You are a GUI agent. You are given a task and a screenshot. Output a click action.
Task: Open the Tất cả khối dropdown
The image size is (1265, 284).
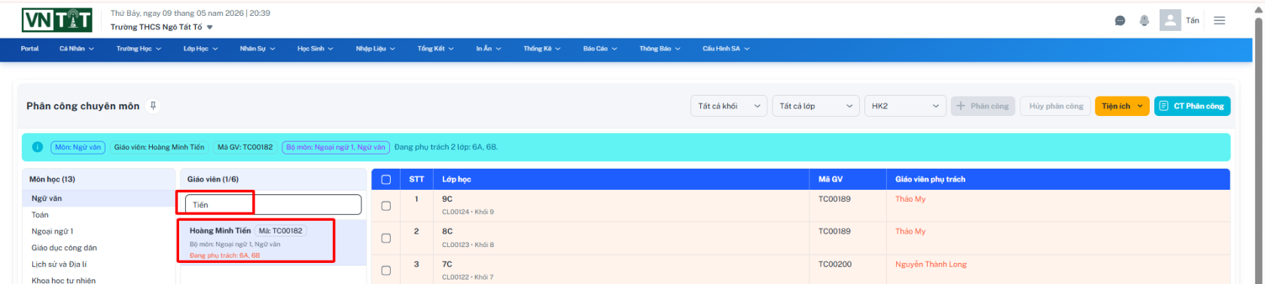(x=729, y=106)
